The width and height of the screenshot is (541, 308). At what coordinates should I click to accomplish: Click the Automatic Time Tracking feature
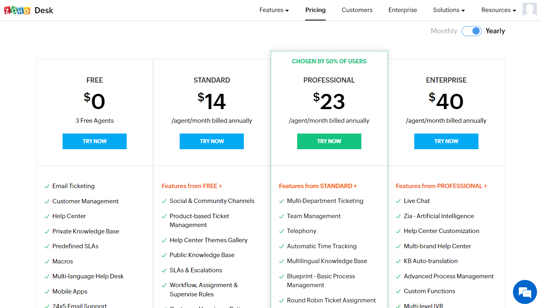coord(322,246)
